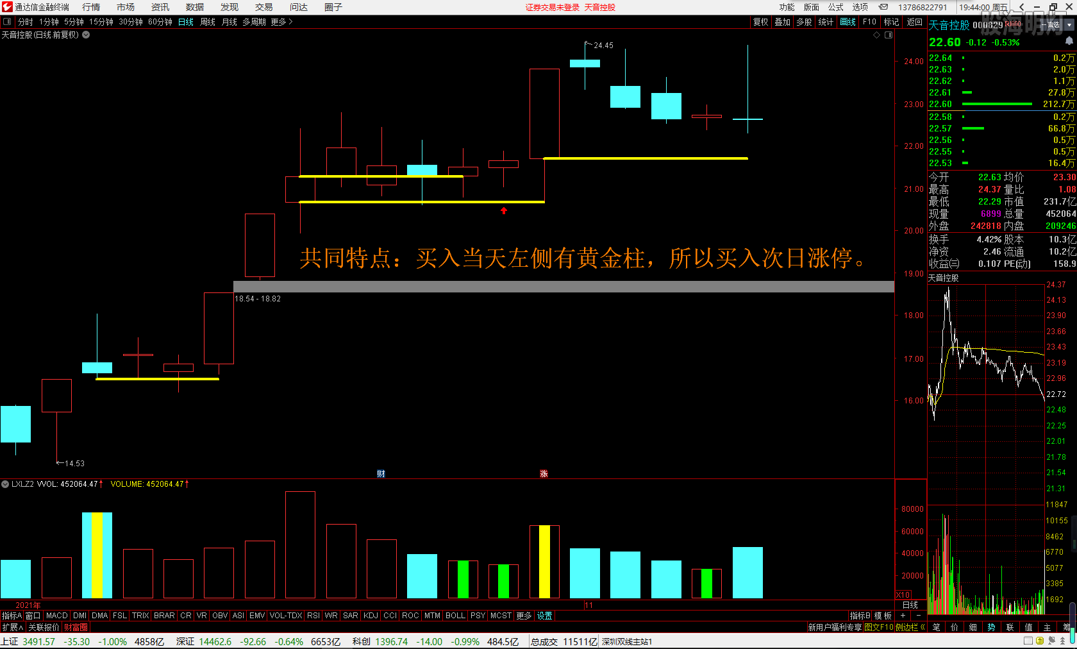Click the 细 detail tab icon
This screenshot has width=1077, height=649.
click(x=973, y=627)
